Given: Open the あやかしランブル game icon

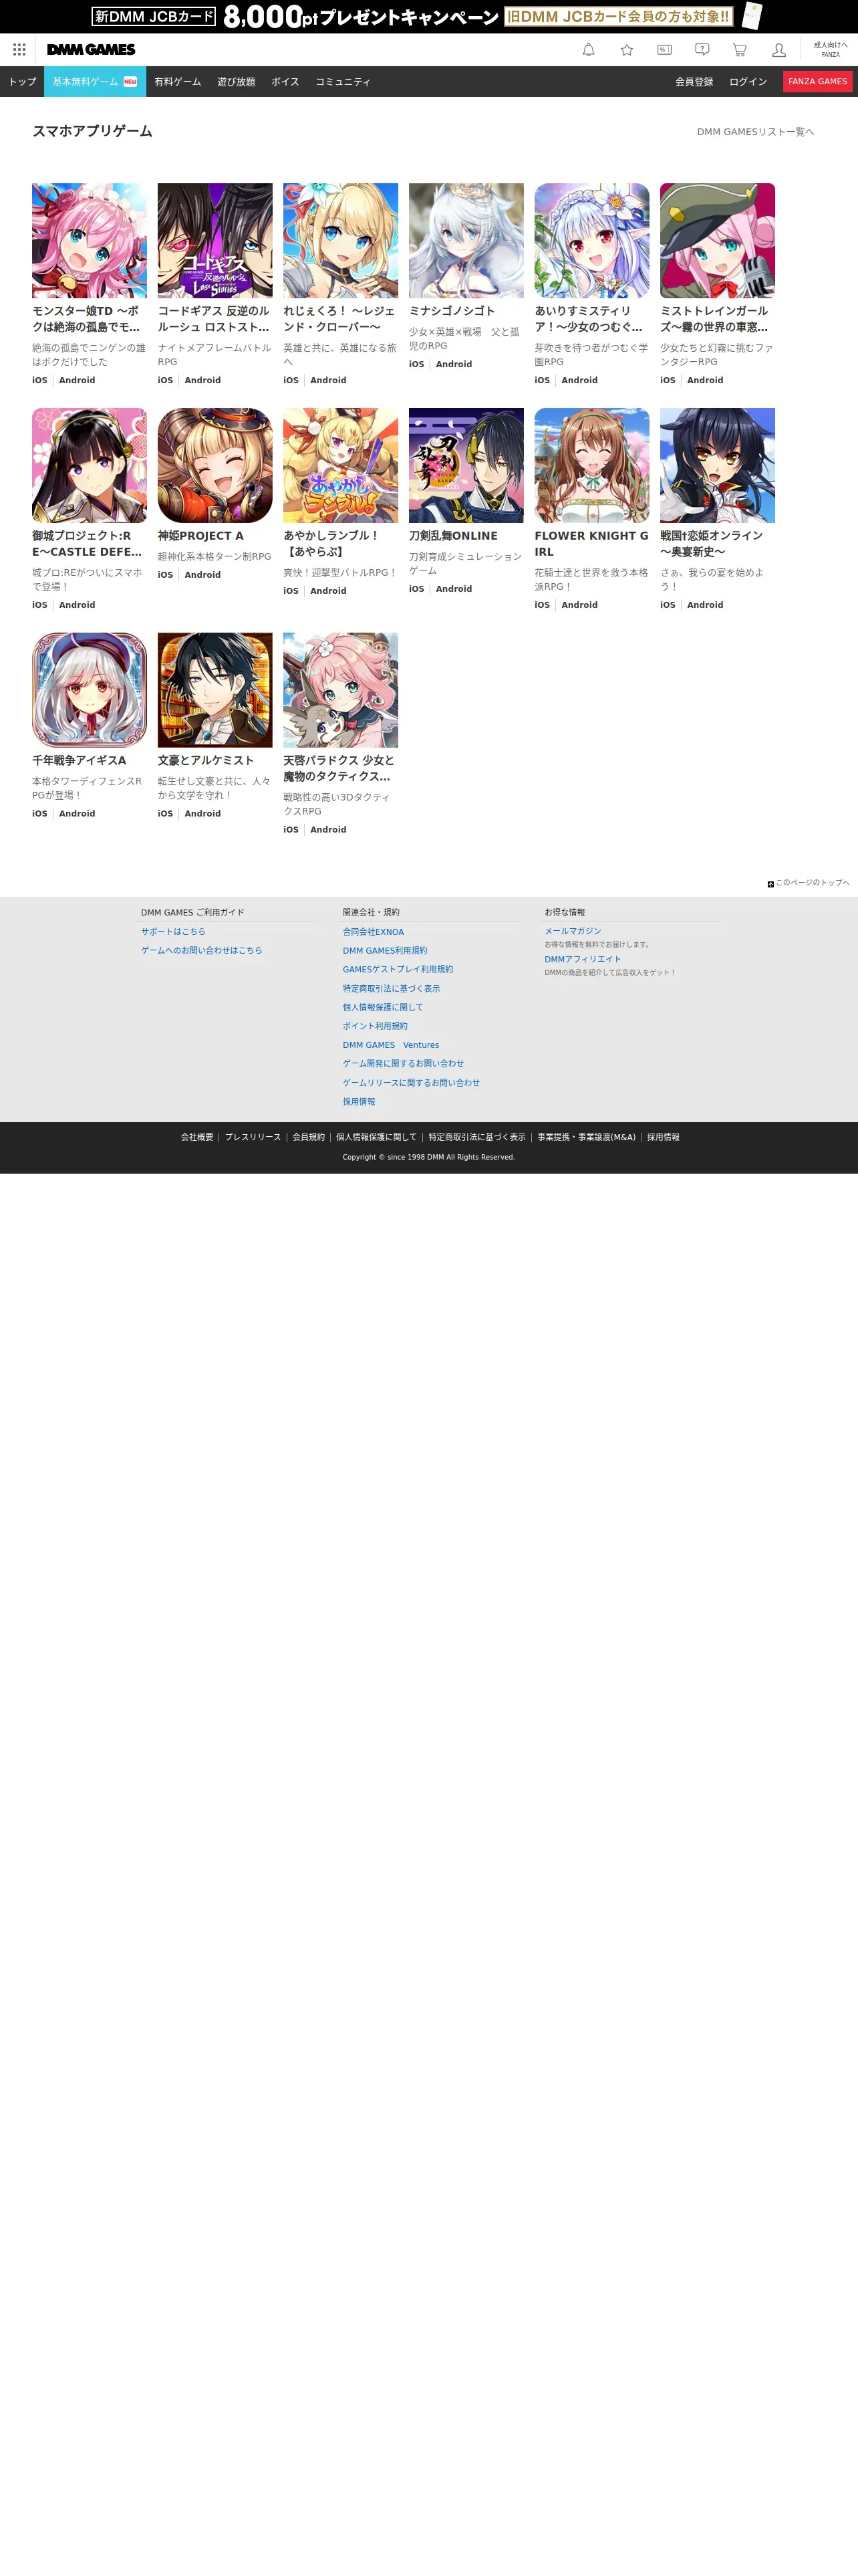Looking at the screenshot, I should click(341, 465).
